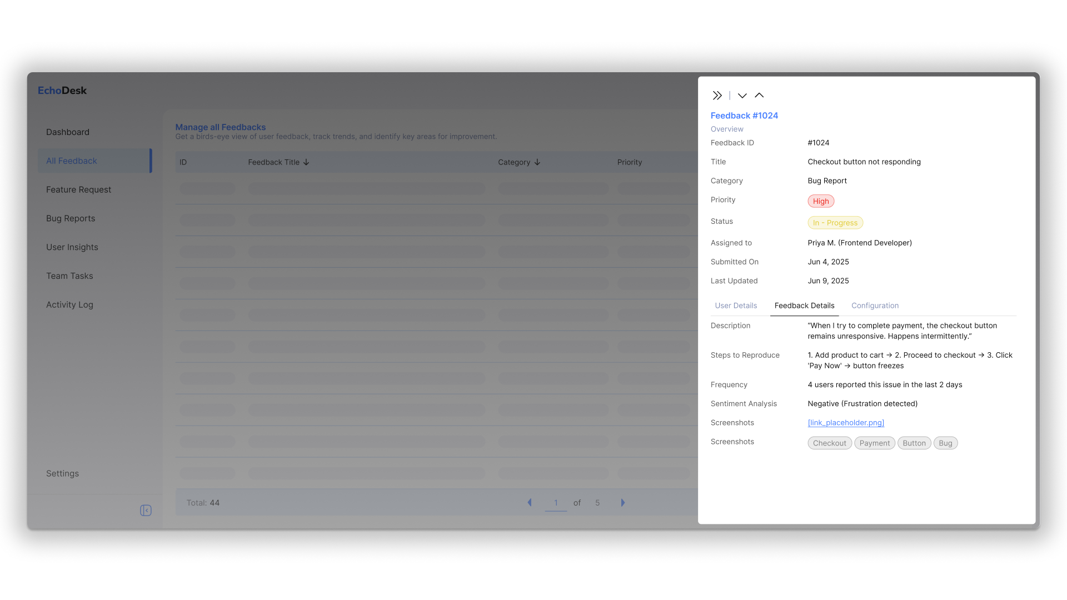Click the In - Progress status badge
This screenshot has width=1067, height=600.
coord(835,223)
